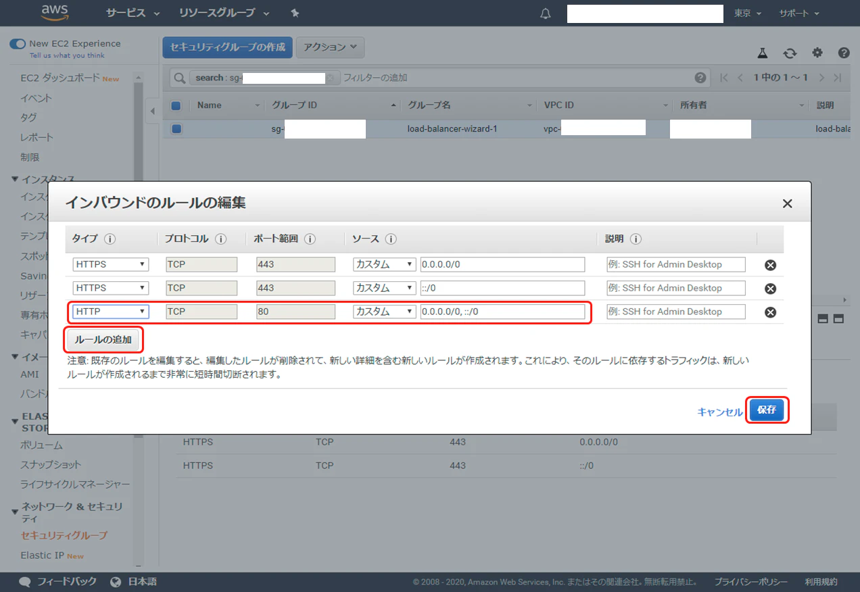
Task: Refresh the security groups list
Action: [790, 53]
